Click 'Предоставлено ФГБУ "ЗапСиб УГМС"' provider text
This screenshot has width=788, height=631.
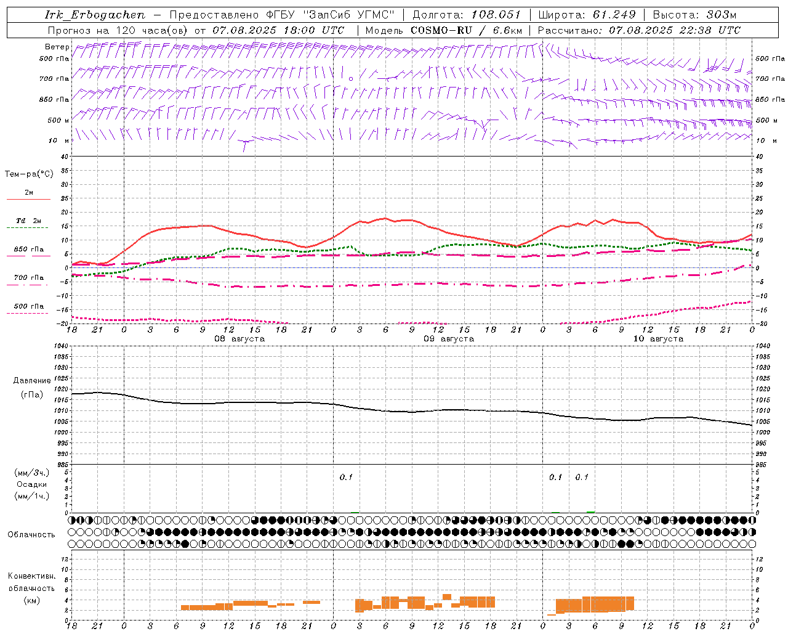coord(281,15)
